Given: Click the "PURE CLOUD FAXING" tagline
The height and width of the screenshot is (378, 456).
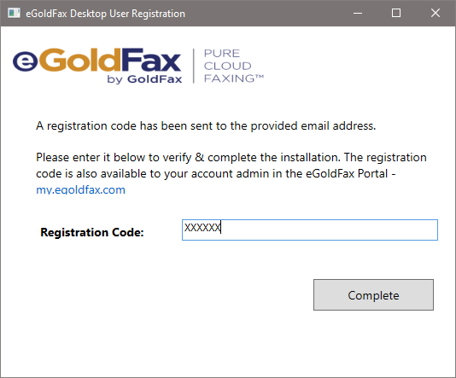Looking at the screenshot, I should (x=233, y=66).
